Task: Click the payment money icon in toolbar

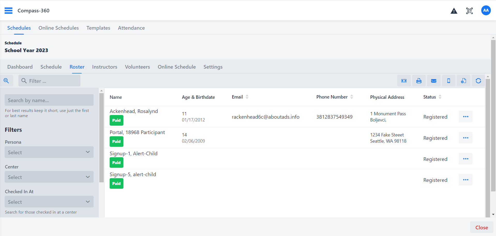Action: pyautogui.click(x=404, y=81)
